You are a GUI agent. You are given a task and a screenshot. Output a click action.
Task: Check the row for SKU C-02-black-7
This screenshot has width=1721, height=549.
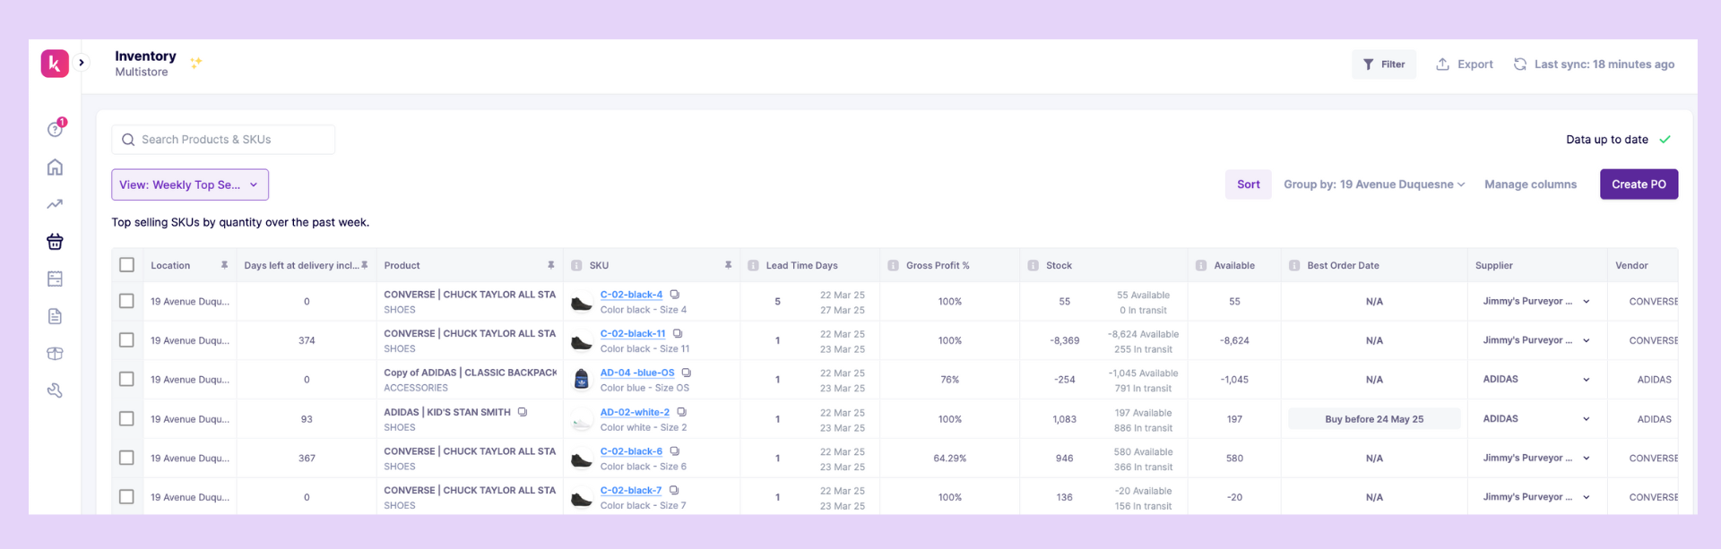126,497
